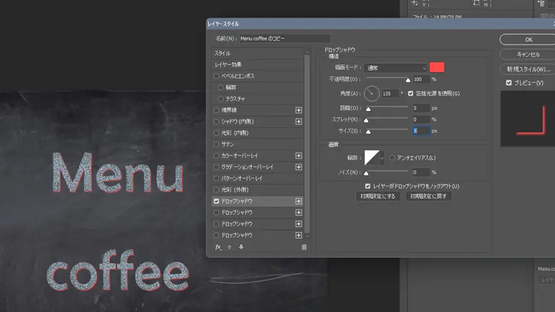Viewport: 555px width, 312px height.
Task: Click the 角度 angle dial
Action: pyautogui.click(x=371, y=93)
